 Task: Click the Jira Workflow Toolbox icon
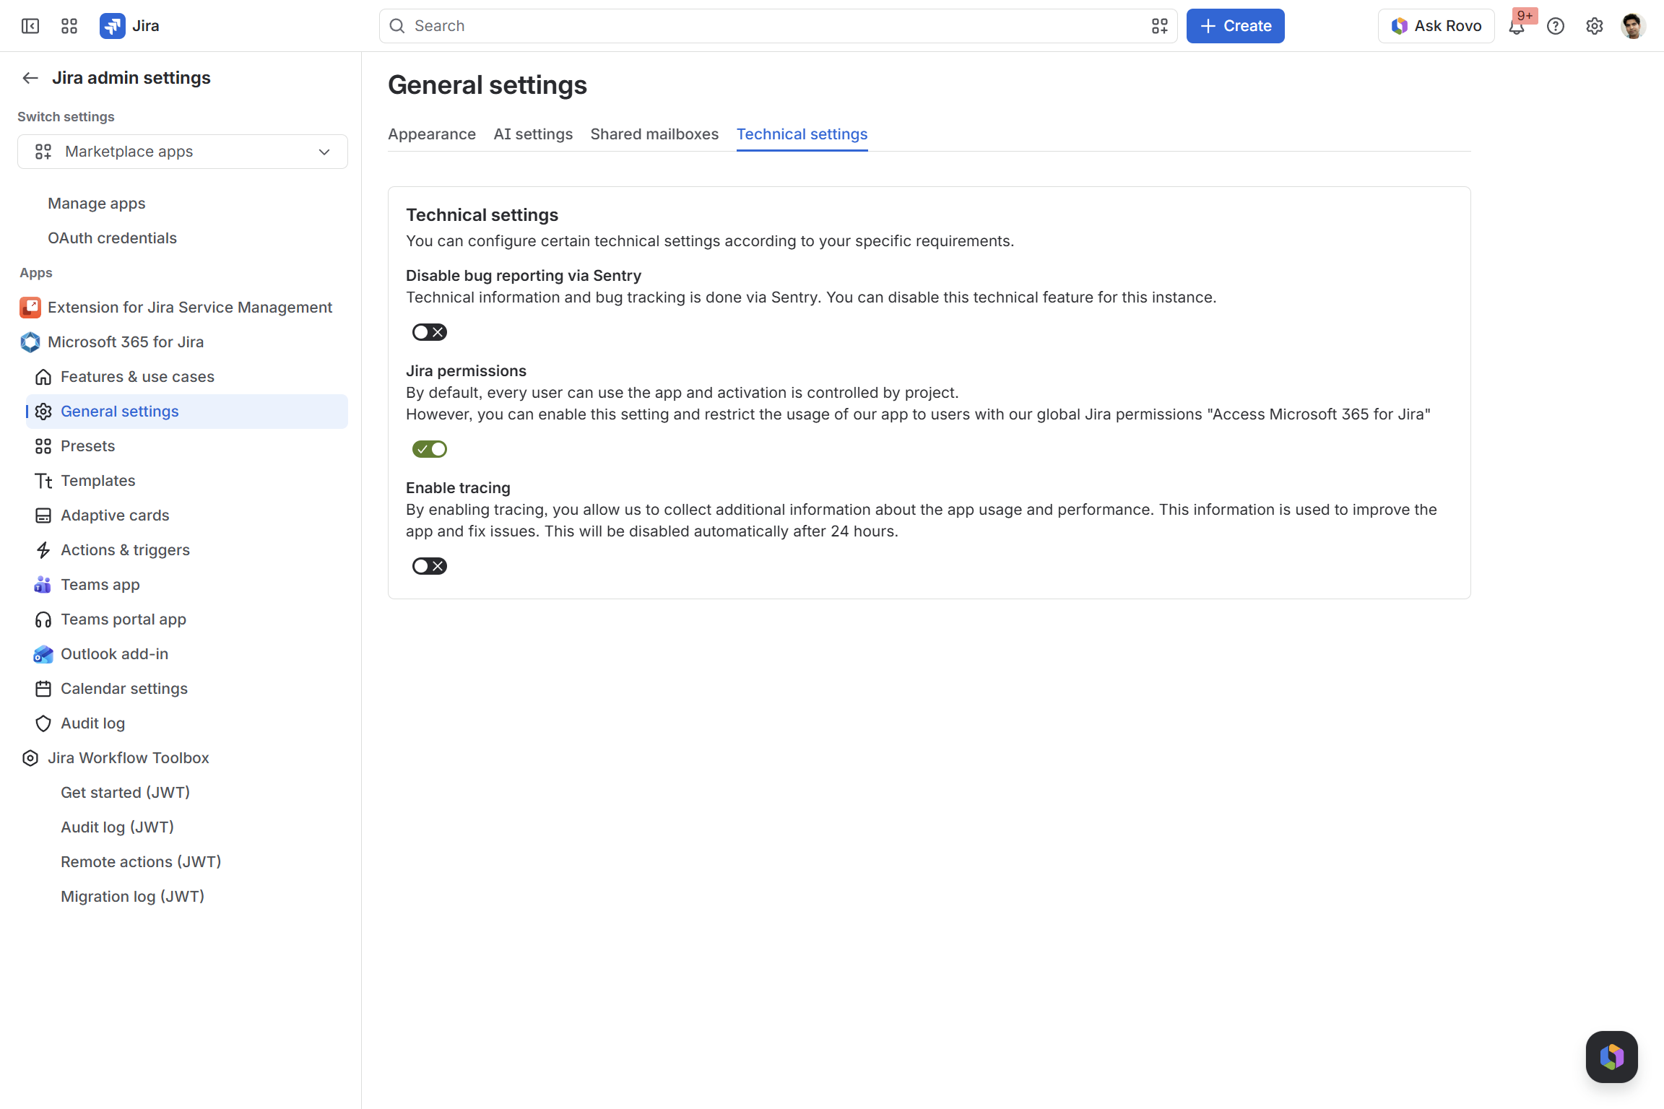click(x=30, y=758)
